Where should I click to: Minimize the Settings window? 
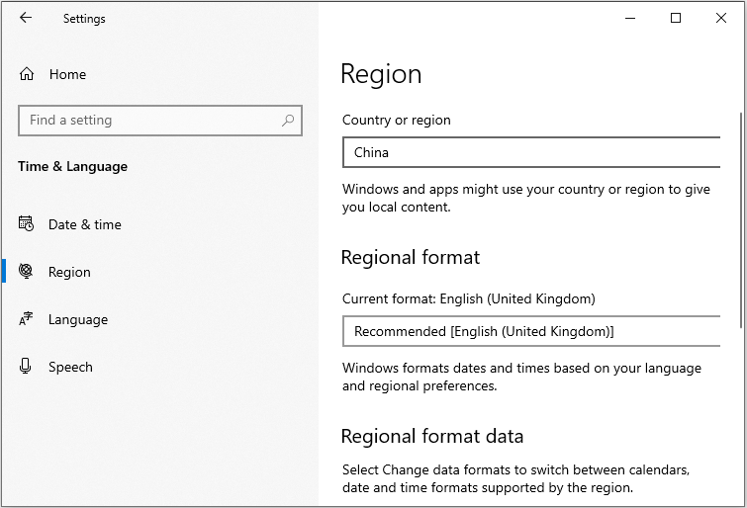point(630,18)
